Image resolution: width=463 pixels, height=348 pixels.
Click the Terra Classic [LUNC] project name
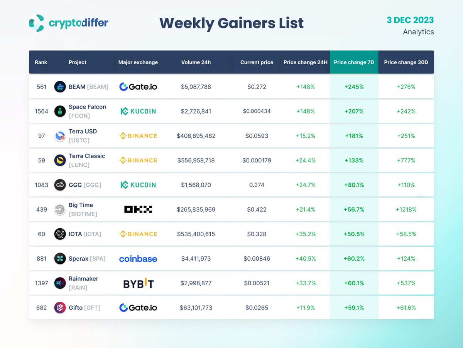coord(87,160)
